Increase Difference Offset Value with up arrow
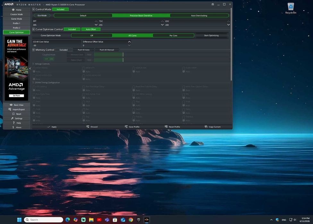Screen dimensions: 313x224 (129, 42)
